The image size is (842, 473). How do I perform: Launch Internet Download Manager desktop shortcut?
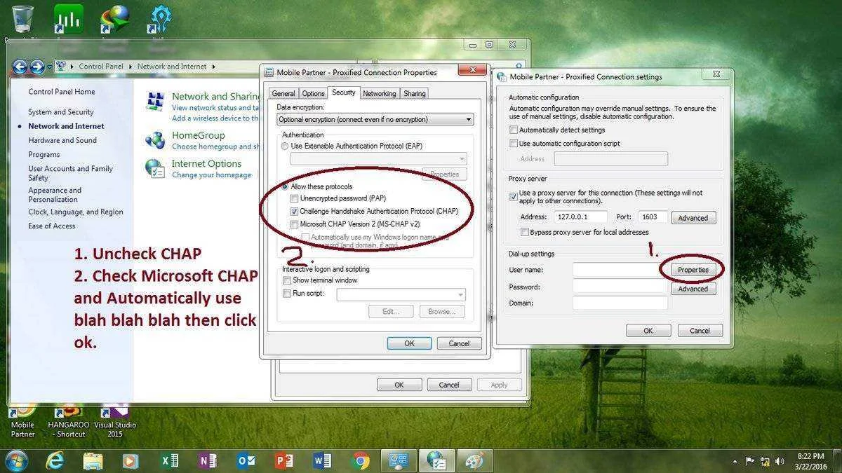pyautogui.click(x=115, y=19)
